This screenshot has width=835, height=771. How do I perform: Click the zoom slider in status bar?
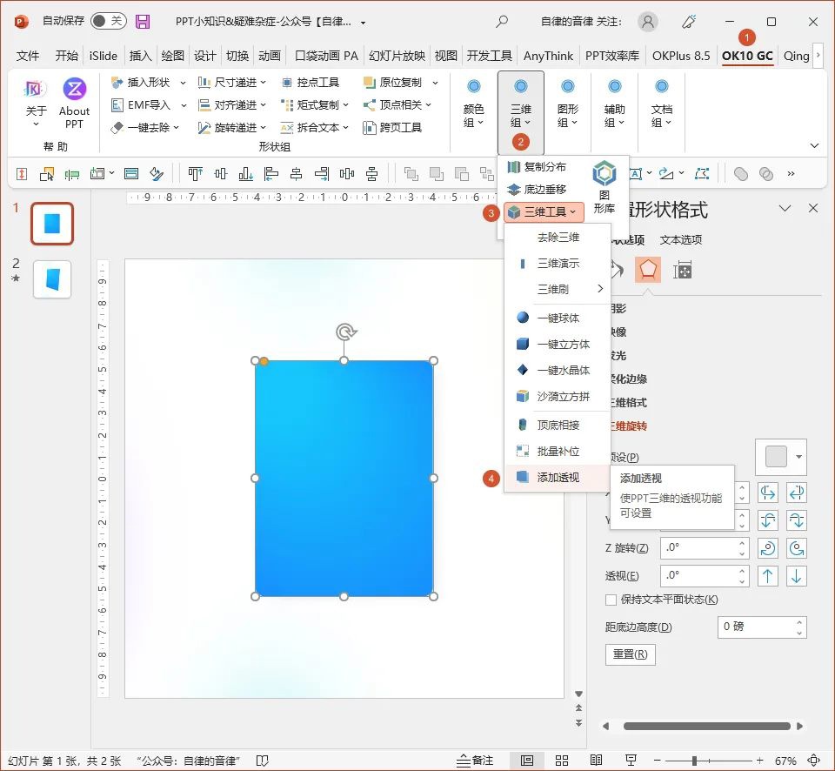(x=694, y=761)
